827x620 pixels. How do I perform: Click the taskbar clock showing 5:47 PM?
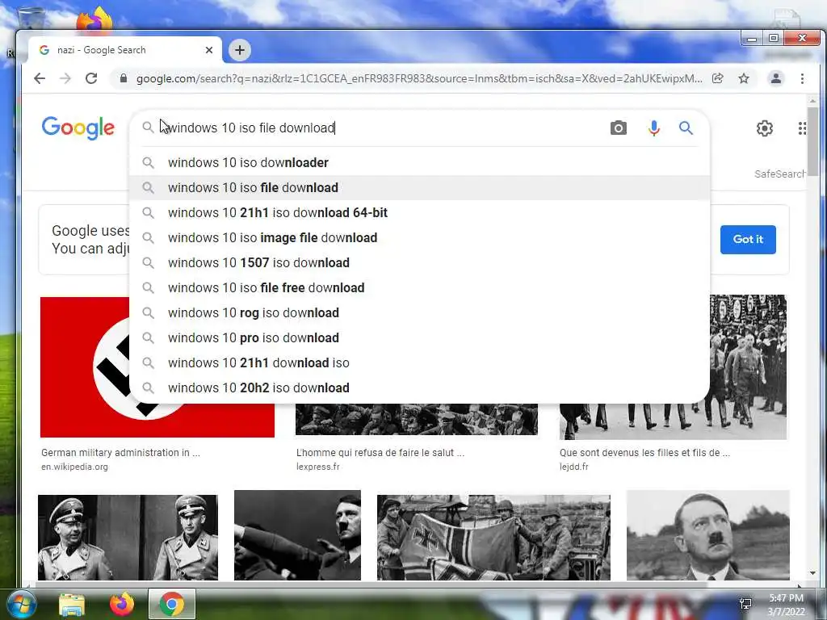coord(786,605)
